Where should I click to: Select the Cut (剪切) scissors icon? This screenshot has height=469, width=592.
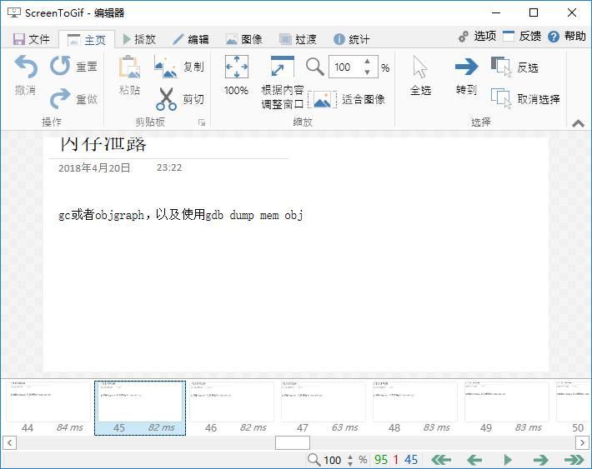point(167,99)
